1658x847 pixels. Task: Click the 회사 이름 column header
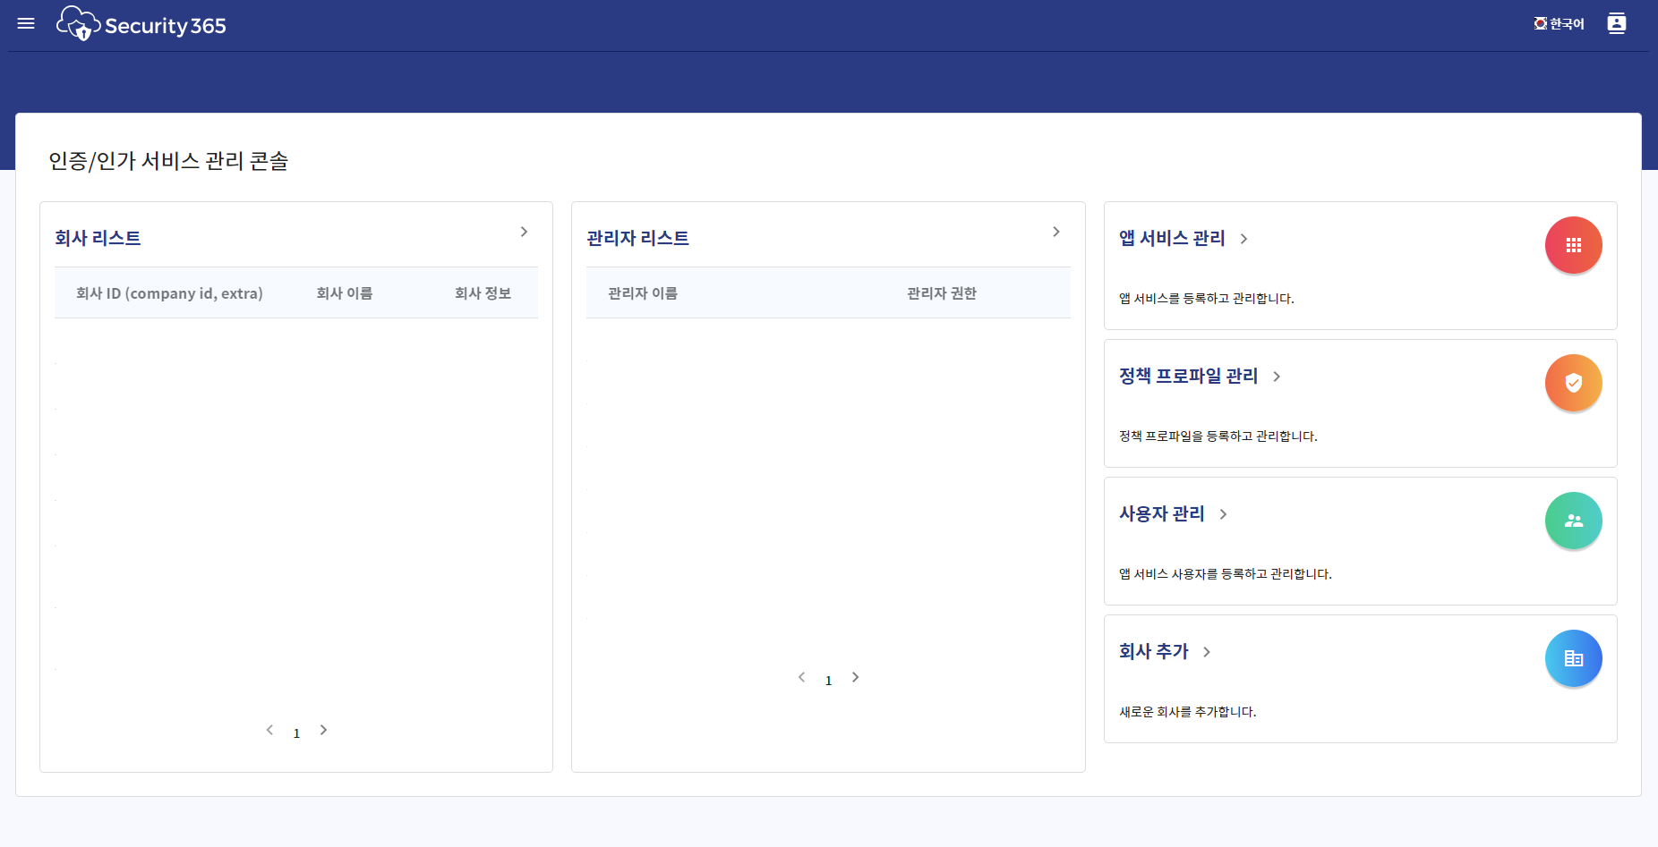[x=345, y=293]
